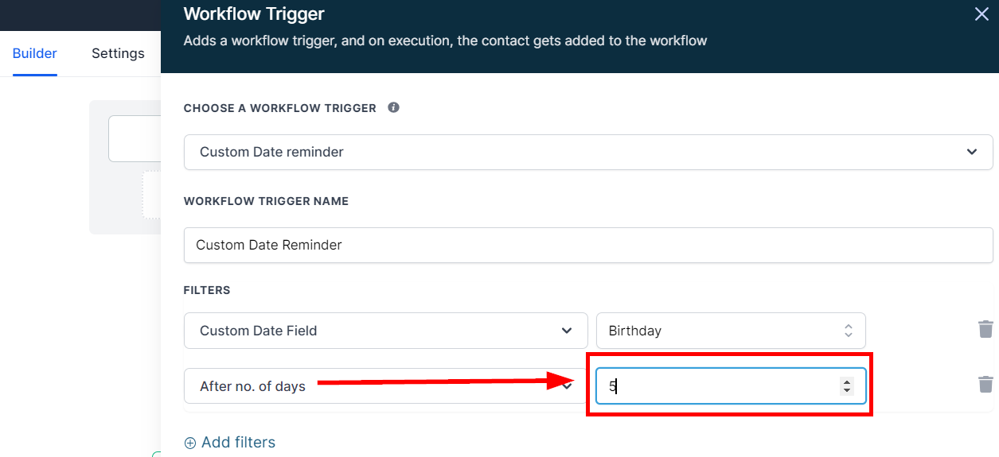The image size is (999, 457).
Task: Close the Workflow Trigger panel
Action: coord(981,14)
